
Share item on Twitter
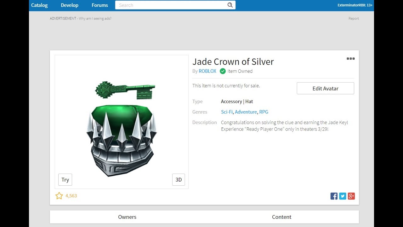click(343, 196)
